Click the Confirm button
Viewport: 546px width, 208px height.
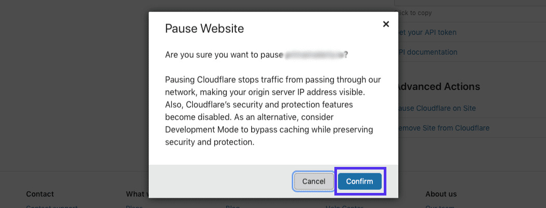tap(360, 181)
